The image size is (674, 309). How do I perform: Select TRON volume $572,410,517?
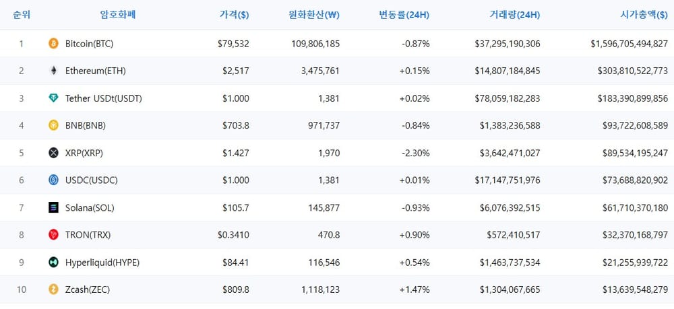pos(514,235)
